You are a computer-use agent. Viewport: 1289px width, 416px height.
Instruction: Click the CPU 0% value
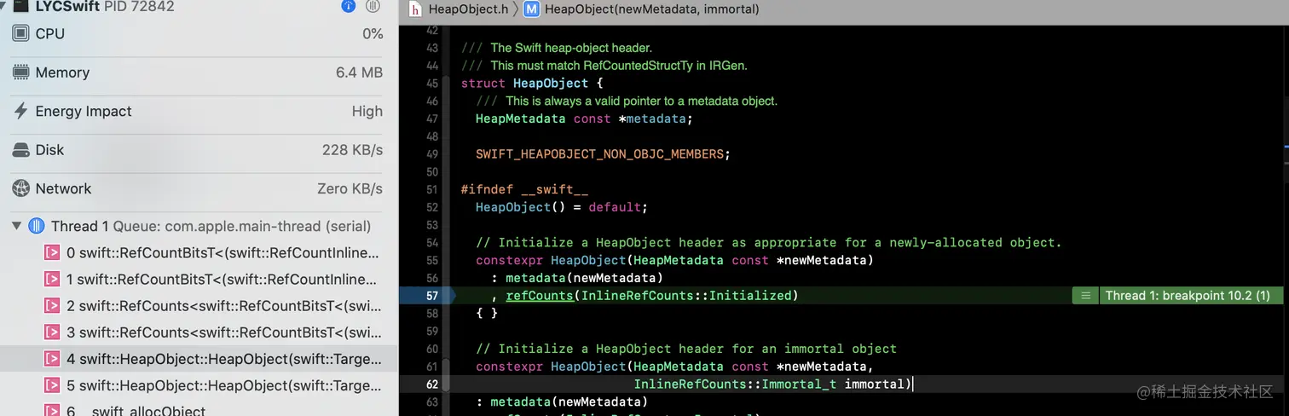tap(373, 34)
